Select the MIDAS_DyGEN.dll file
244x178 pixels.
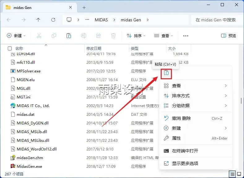(x=33, y=123)
